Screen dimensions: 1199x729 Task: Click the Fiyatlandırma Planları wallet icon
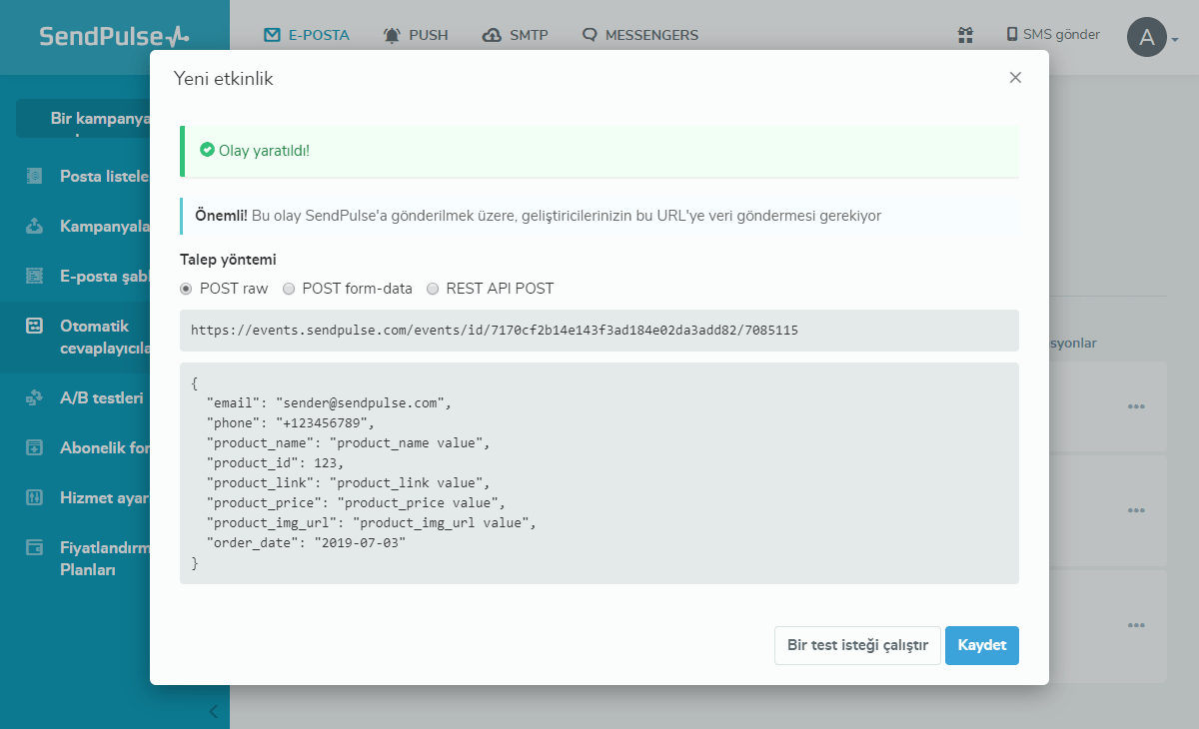(x=35, y=547)
